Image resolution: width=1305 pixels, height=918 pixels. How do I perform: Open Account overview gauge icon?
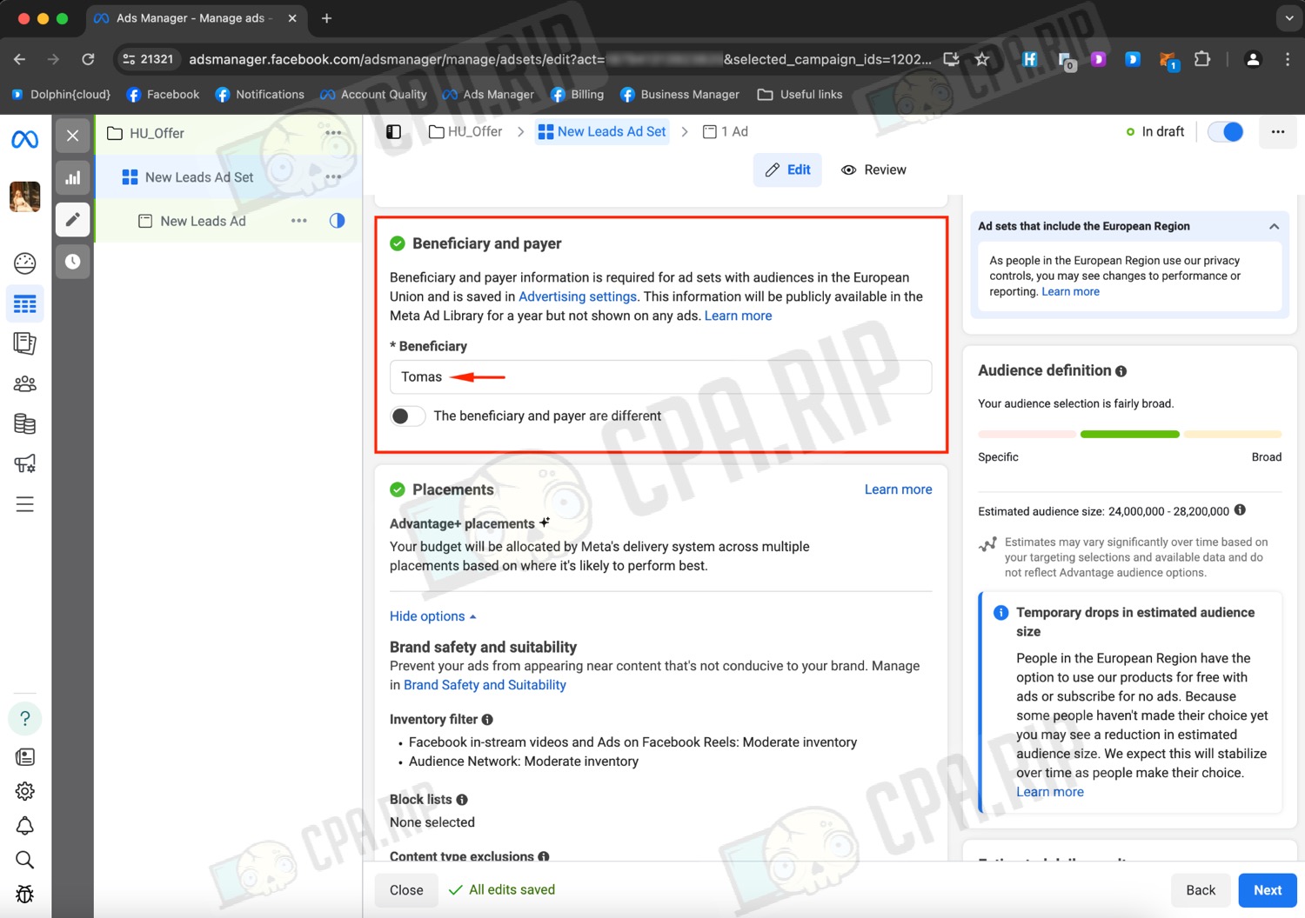24,263
